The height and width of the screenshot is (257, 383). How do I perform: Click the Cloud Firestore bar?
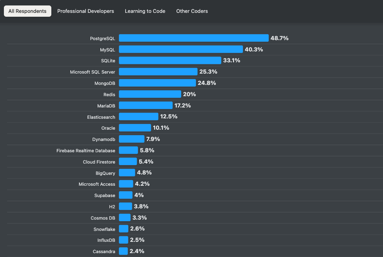coord(128,162)
